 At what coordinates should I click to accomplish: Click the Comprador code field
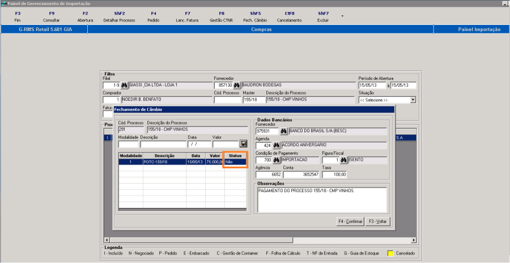(111, 100)
